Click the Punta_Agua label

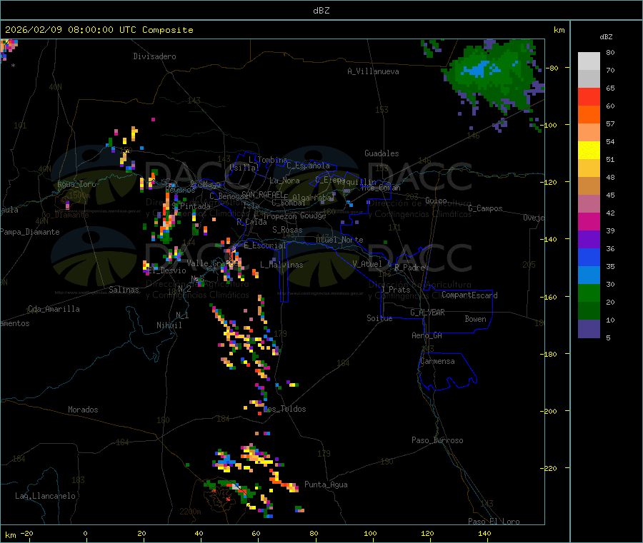click(x=326, y=484)
